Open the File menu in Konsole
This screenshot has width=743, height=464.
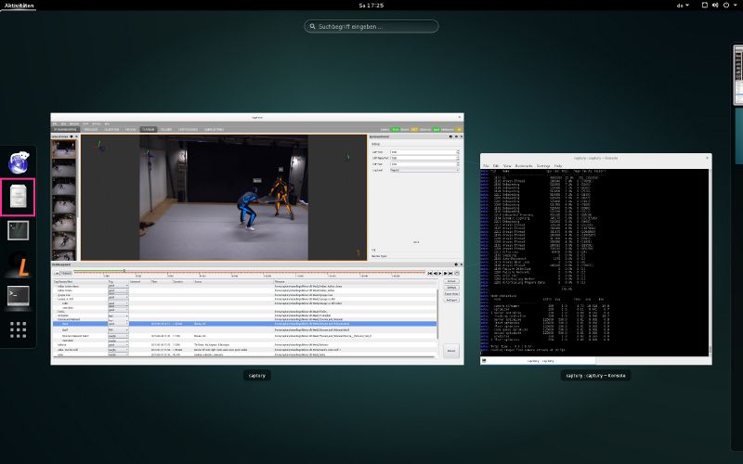(x=486, y=166)
